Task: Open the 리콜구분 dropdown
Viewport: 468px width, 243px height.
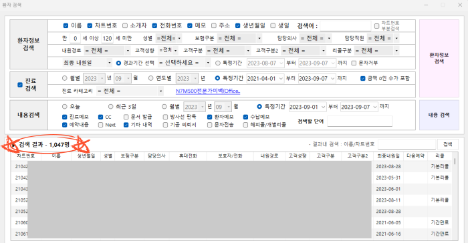Action: [x=377, y=51]
